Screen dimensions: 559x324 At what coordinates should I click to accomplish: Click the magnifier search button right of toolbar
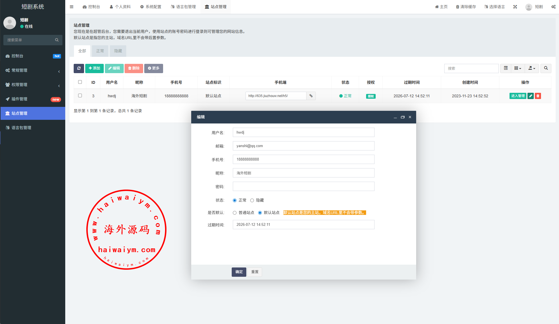click(546, 68)
